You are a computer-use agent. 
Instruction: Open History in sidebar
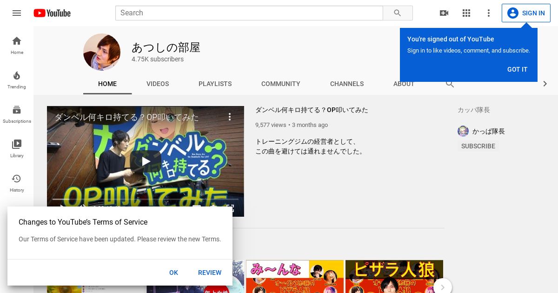pos(17,183)
